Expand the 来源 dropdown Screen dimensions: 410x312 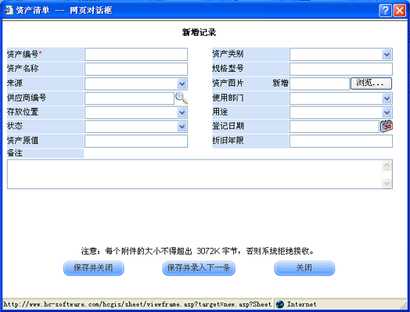click(x=182, y=84)
